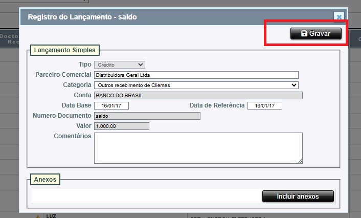Click the Comentários field label

(x=72, y=136)
